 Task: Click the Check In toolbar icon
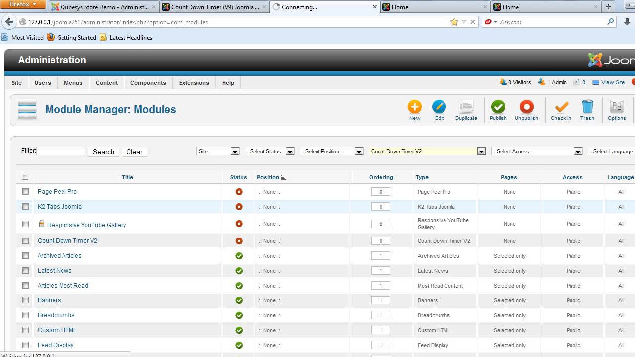tap(561, 110)
